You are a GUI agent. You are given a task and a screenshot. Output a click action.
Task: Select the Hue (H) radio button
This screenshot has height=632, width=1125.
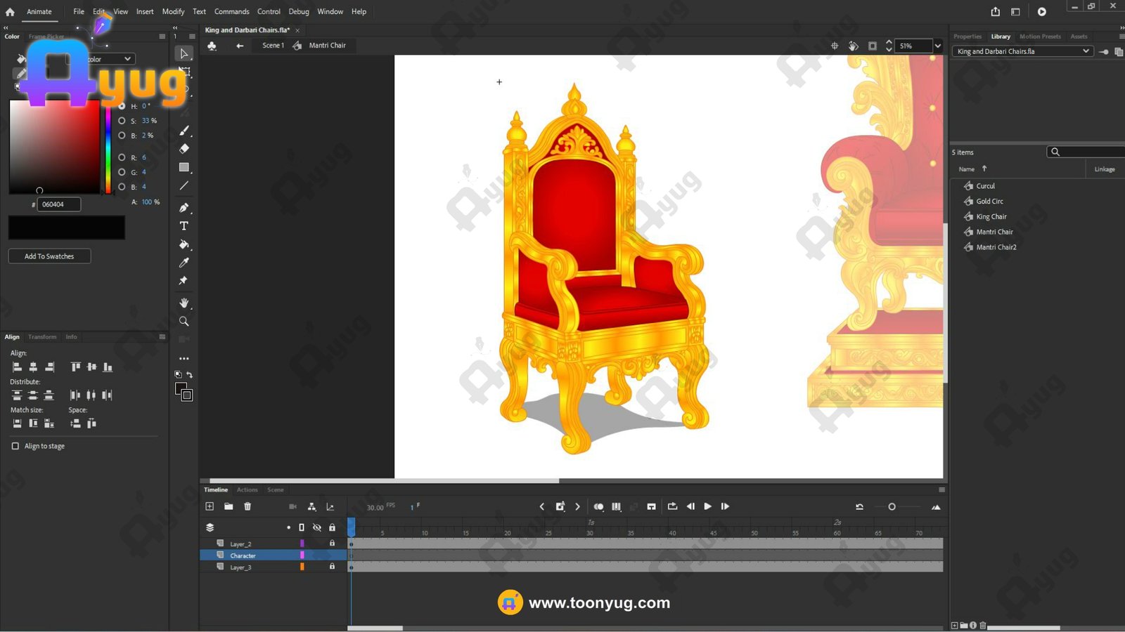pos(122,106)
